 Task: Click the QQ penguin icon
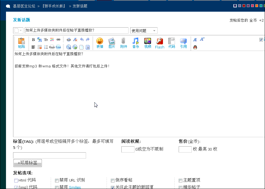tap(195, 47)
